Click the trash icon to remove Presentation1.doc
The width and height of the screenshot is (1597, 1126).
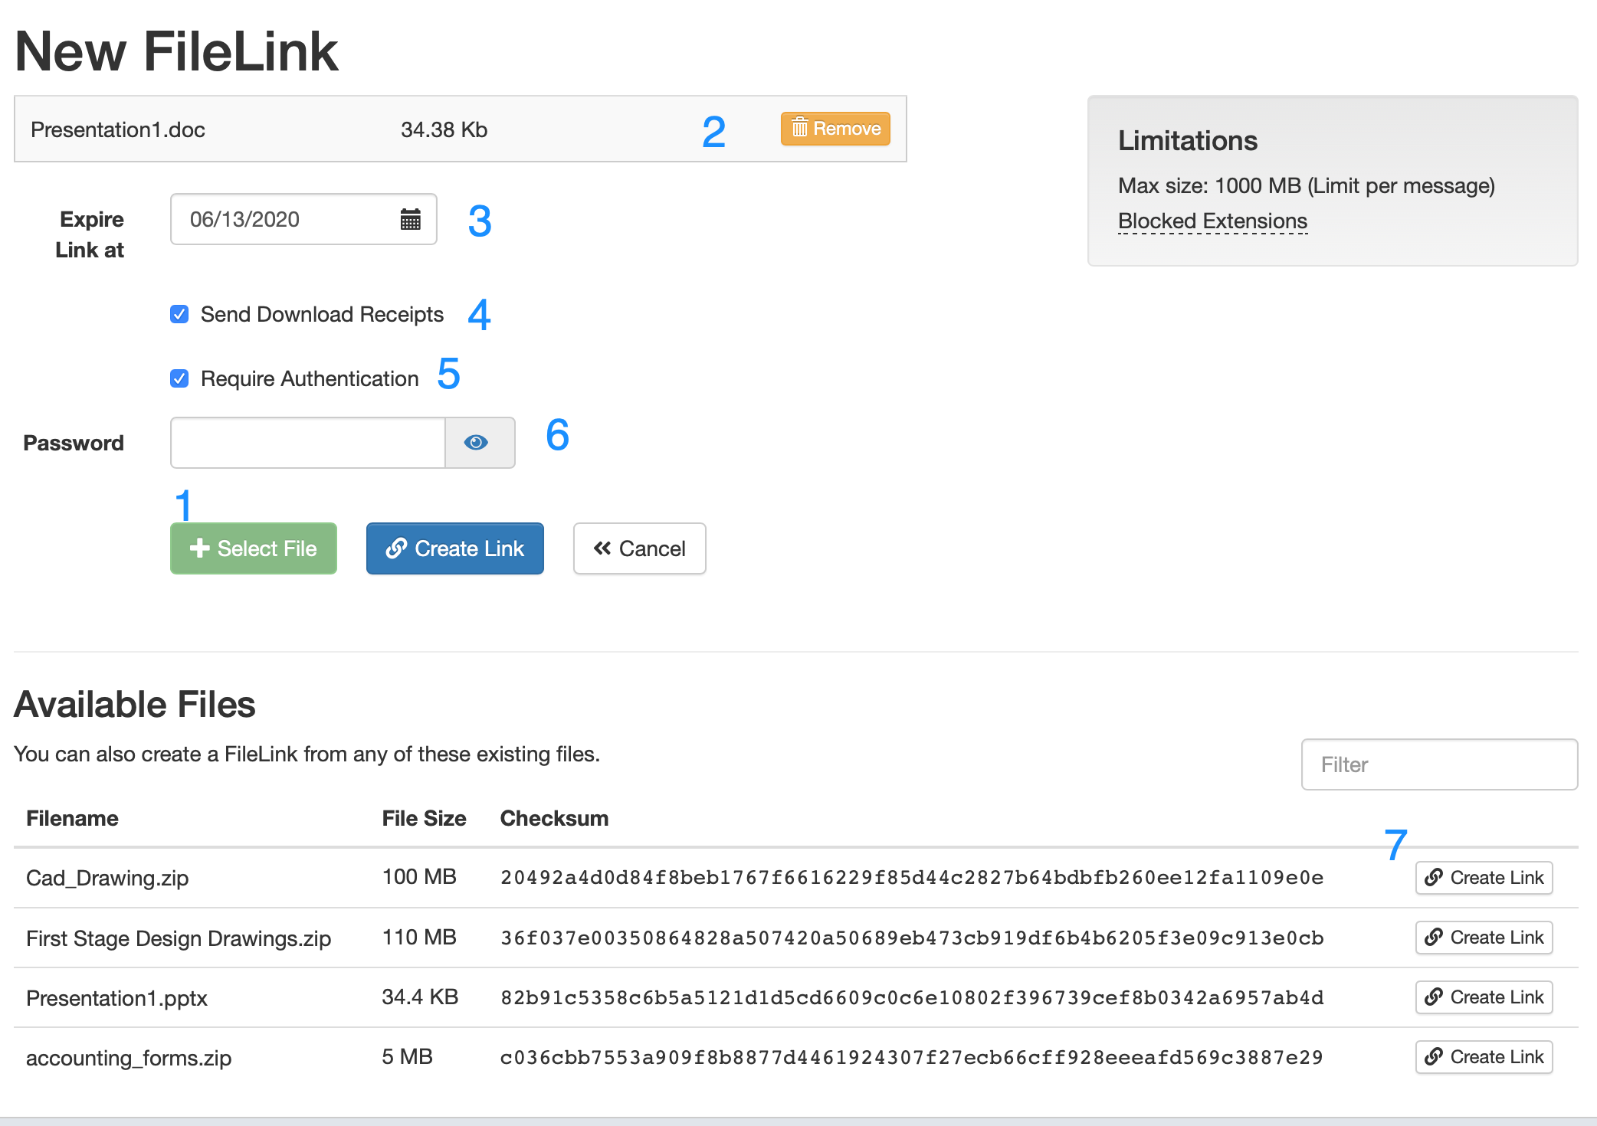tap(799, 129)
